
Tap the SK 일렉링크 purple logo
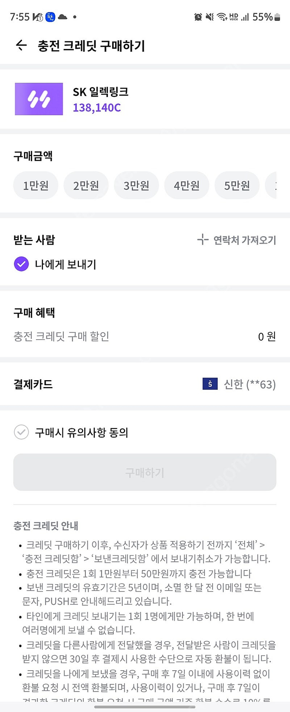(39, 99)
